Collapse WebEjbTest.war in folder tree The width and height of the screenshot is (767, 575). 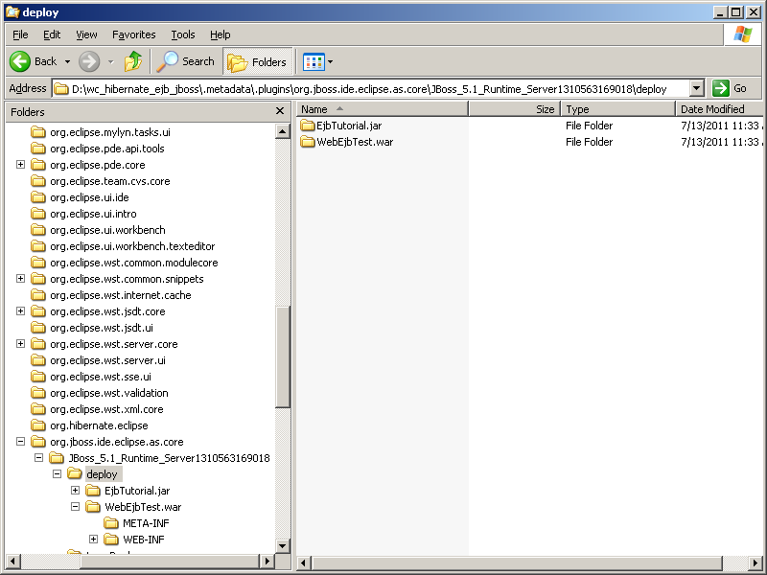[76, 507]
